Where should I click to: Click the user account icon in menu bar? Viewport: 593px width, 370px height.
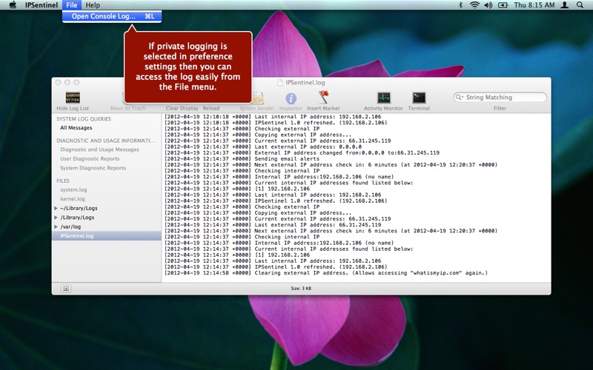pyautogui.click(x=565, y=5)
